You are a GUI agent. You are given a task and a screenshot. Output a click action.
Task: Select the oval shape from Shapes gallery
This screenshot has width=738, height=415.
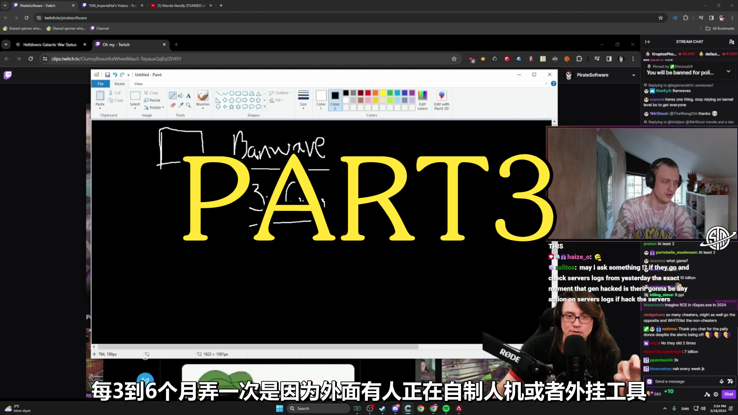coord(232,93)
